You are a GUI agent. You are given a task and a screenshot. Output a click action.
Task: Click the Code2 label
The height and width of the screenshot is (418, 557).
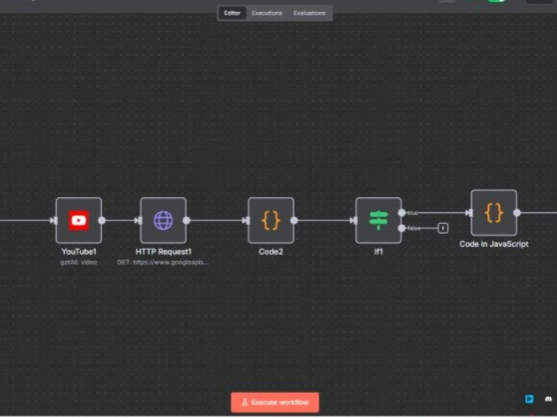click(271, 252)
